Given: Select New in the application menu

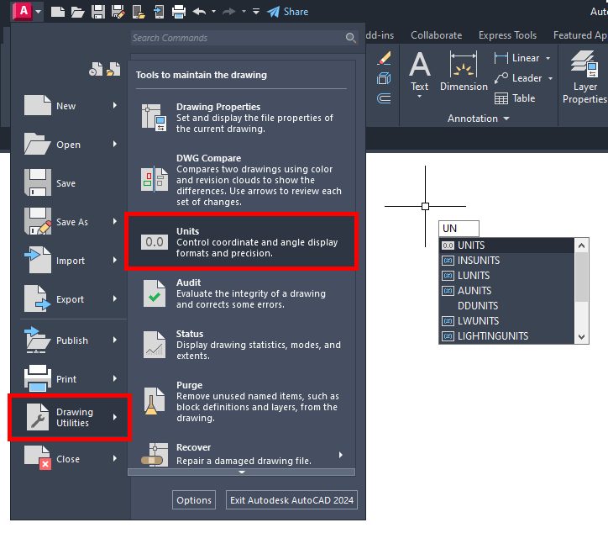Looking at the screenshot, I should point(71,106).
